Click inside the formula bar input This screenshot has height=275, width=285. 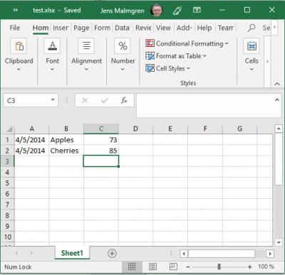click(x=204, y=105)
